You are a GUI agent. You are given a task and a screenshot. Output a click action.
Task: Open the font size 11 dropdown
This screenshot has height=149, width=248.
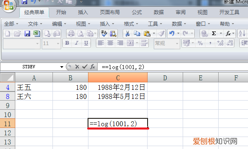[58, 43]
